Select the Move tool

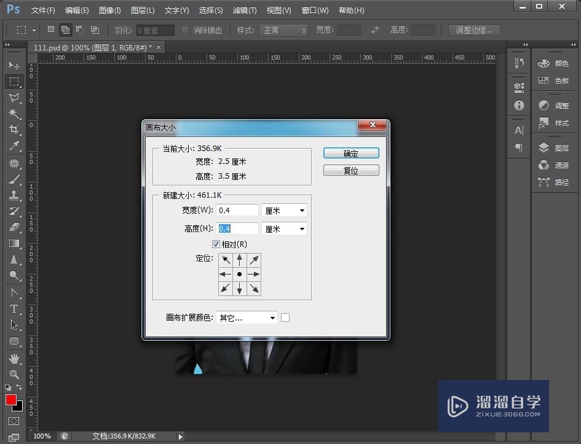point(14,65)
